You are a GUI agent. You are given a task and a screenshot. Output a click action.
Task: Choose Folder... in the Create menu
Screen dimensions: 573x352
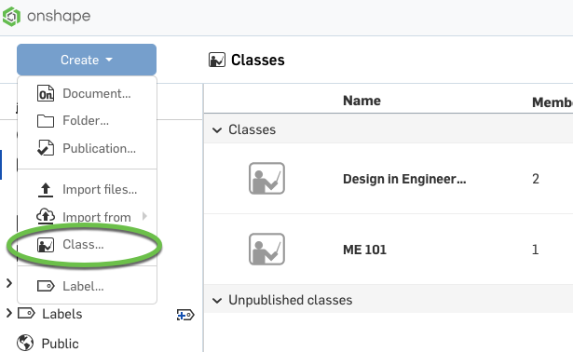(87, 120)
